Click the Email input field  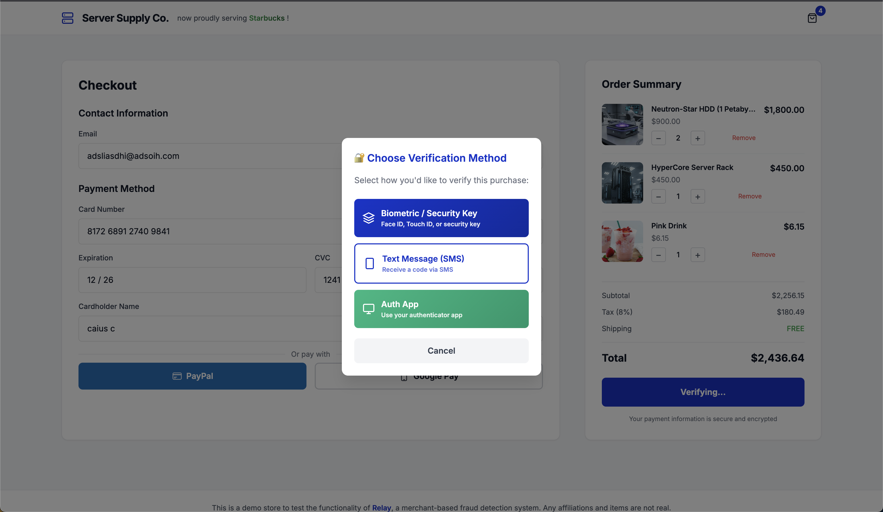(210, 156)
